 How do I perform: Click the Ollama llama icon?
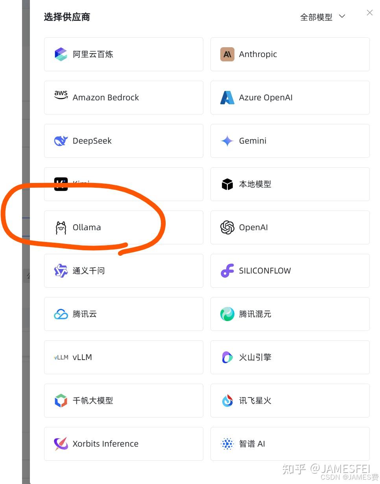point(61,227)
